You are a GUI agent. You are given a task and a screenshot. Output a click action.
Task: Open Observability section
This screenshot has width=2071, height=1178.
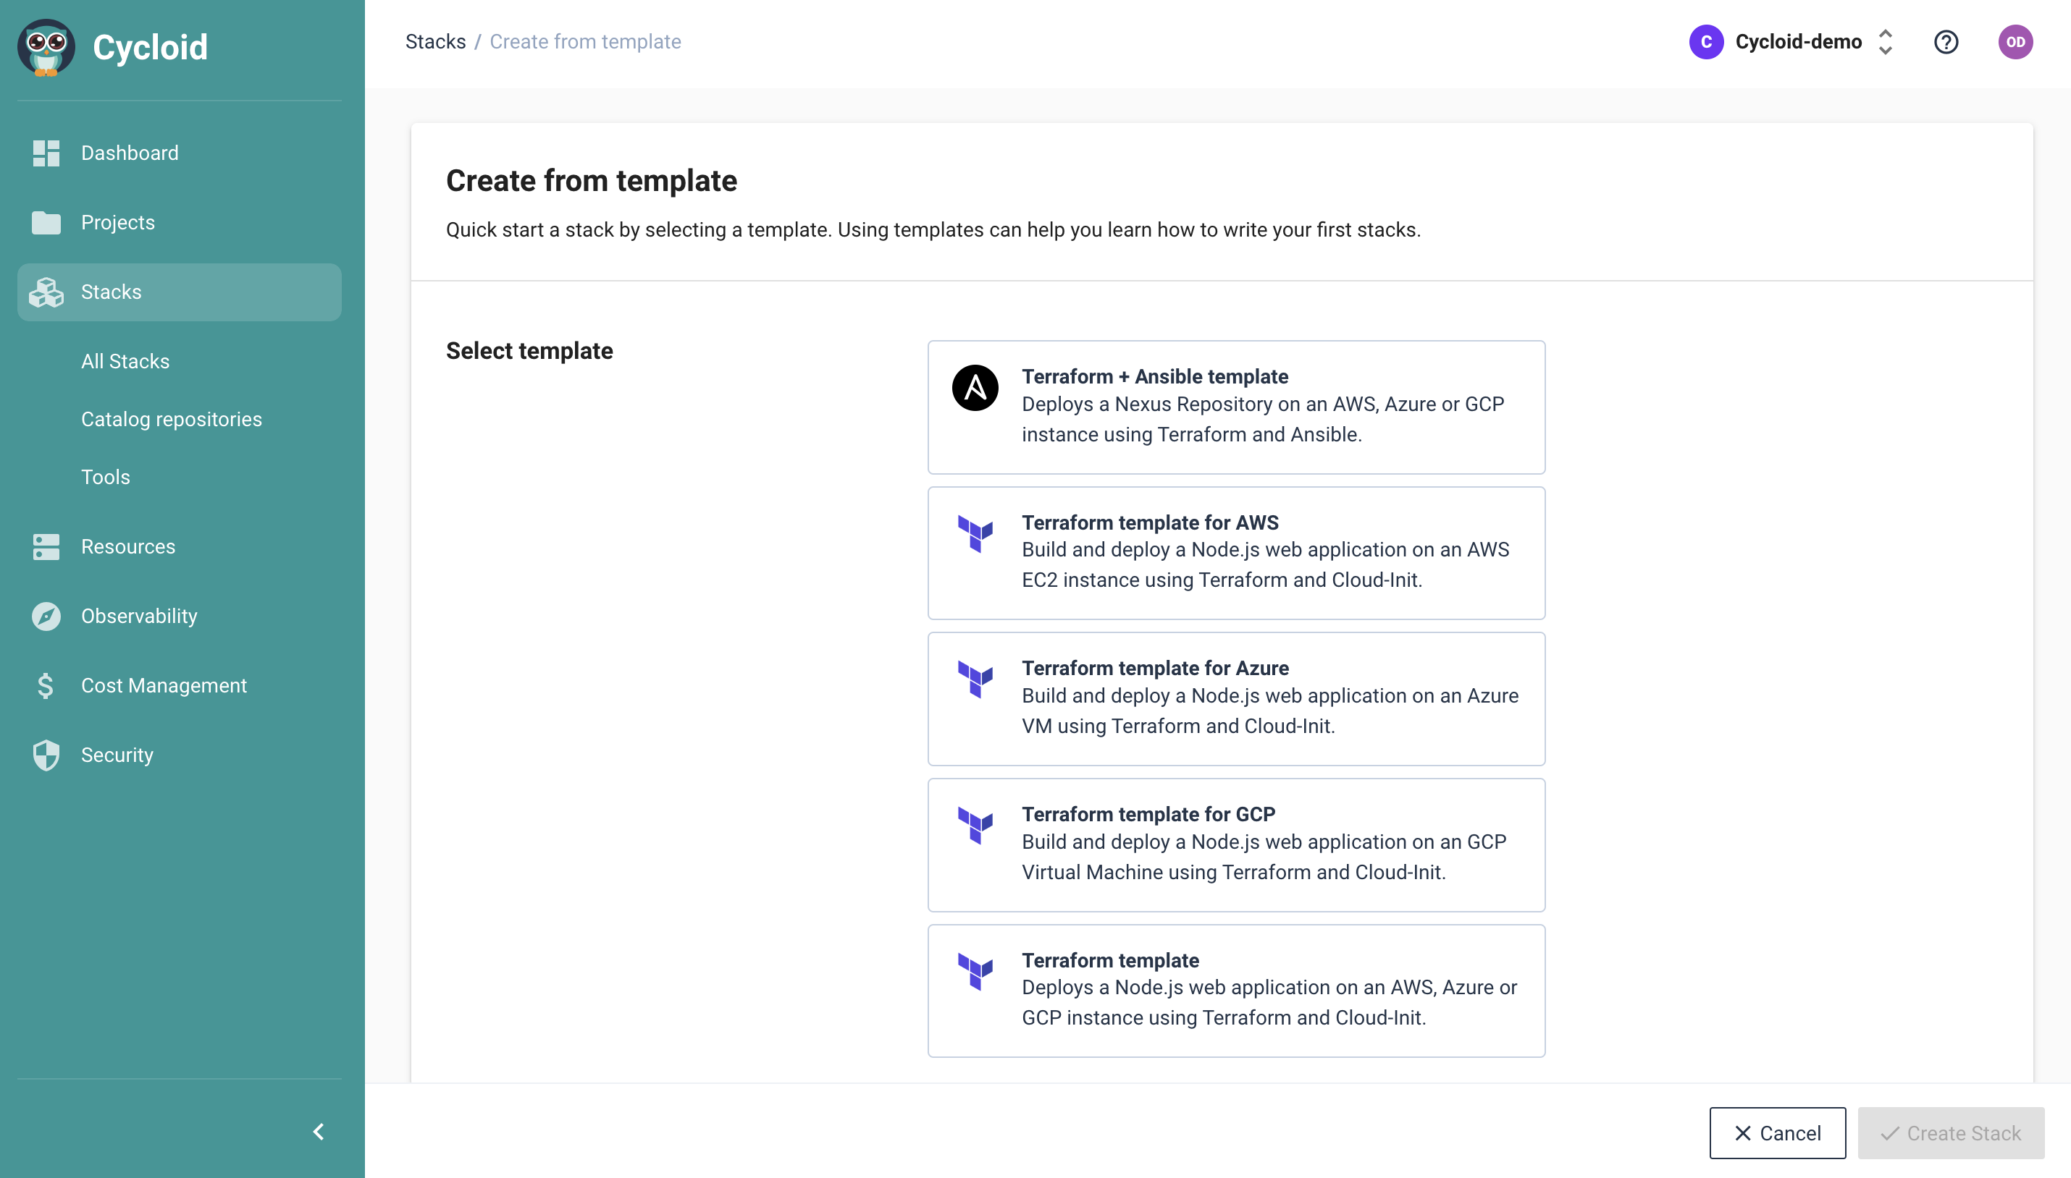[179, 616]
